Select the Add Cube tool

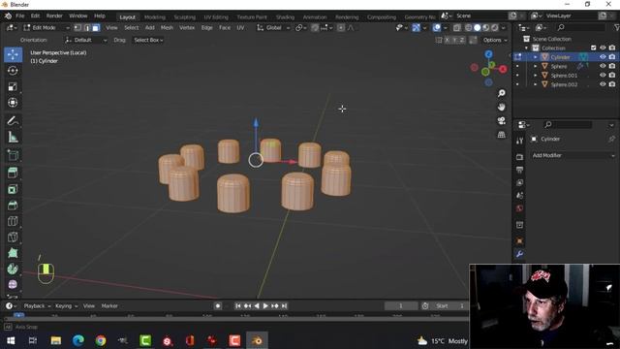point(13,155)
